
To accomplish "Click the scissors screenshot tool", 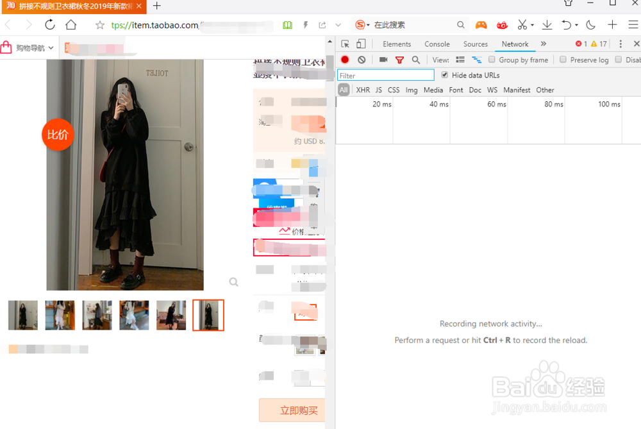I will 522,25.
